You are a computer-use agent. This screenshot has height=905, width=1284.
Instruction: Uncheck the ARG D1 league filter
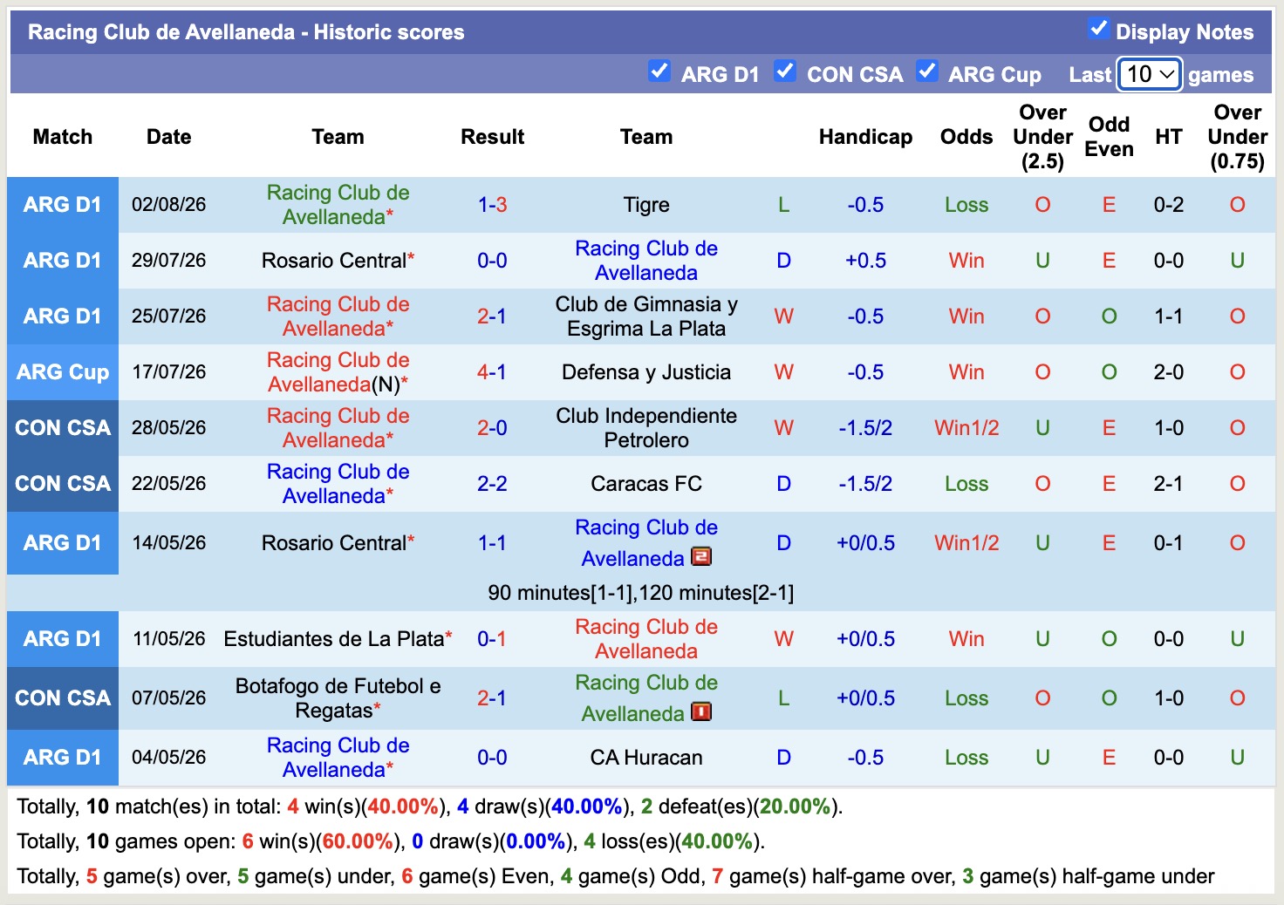point(659,71)
